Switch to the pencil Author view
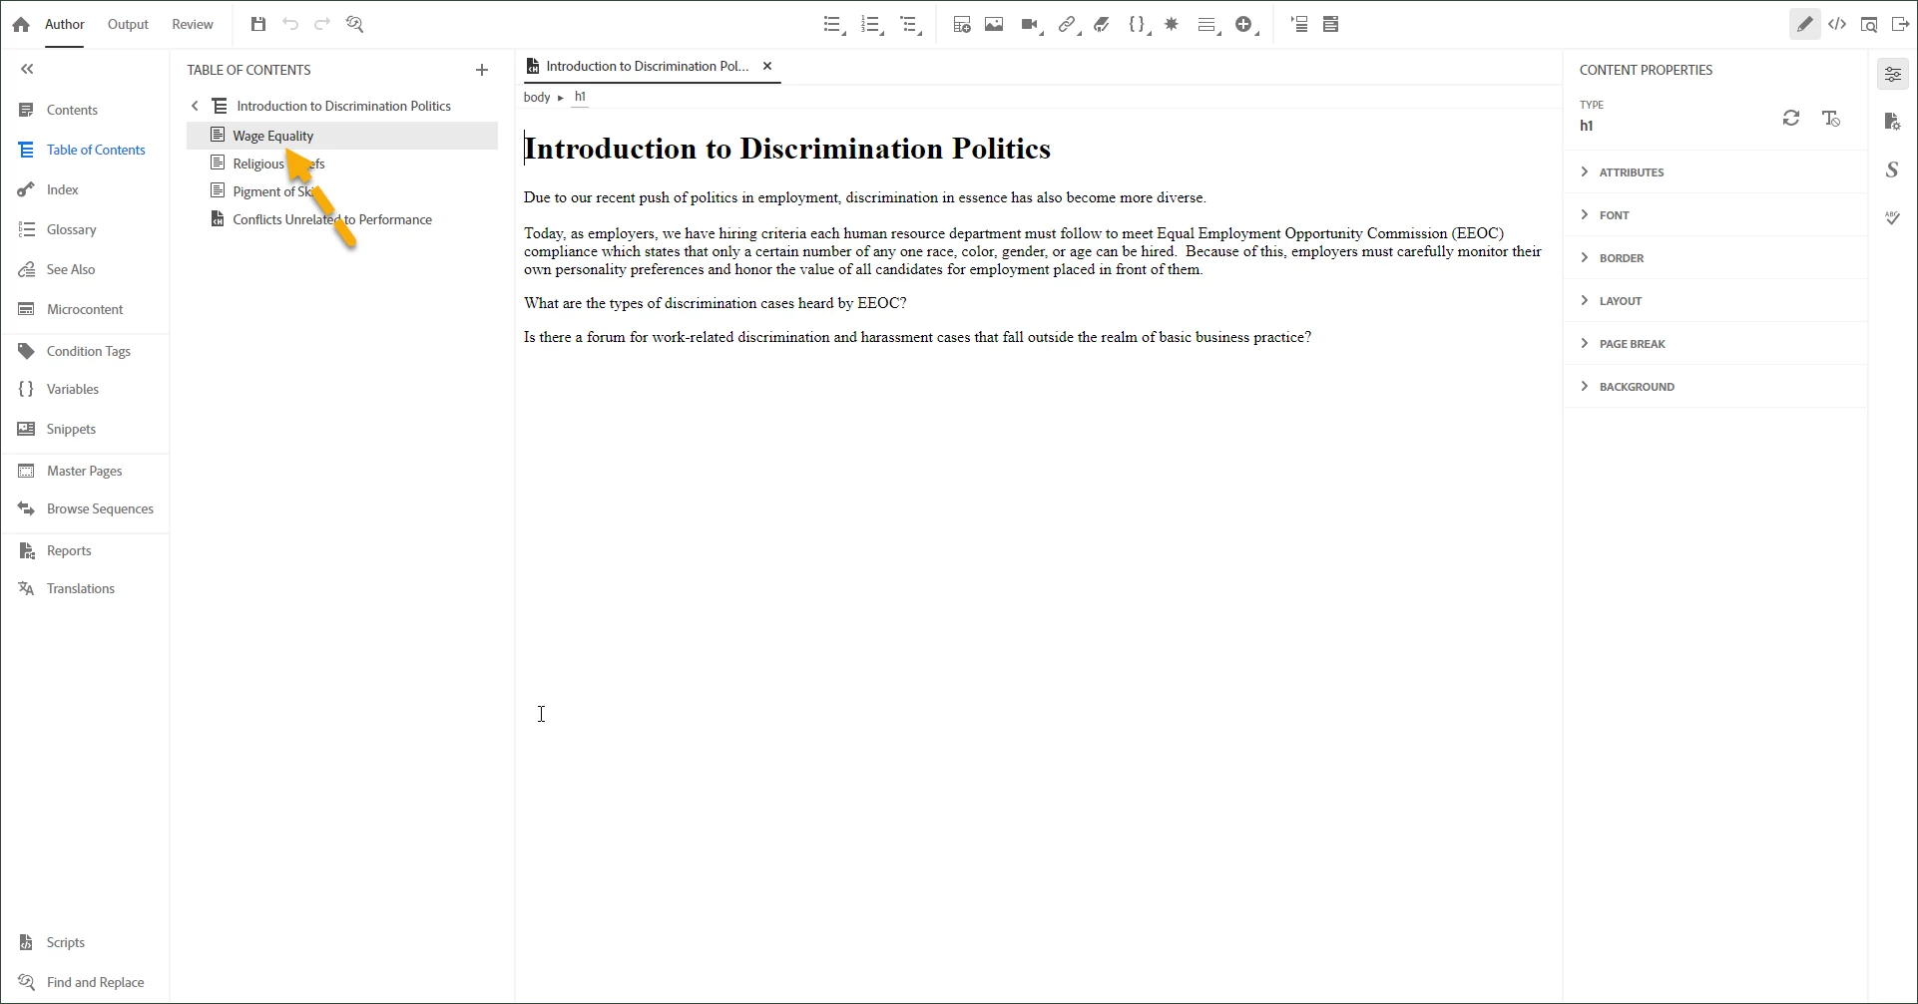Viewport: 1918px width, 1004px height. (x=1804, y=24)
